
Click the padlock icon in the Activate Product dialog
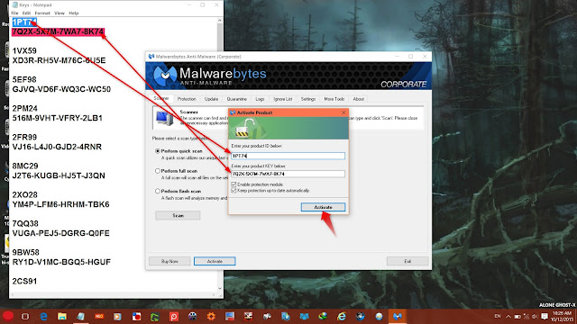pyautogui.click(x=243, y=129)
